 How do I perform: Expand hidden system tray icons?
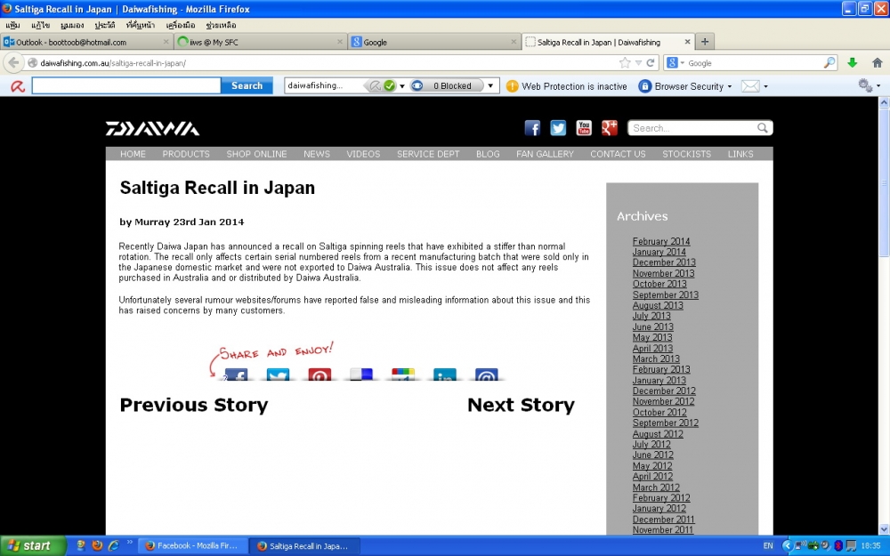(x=787, y=546)
